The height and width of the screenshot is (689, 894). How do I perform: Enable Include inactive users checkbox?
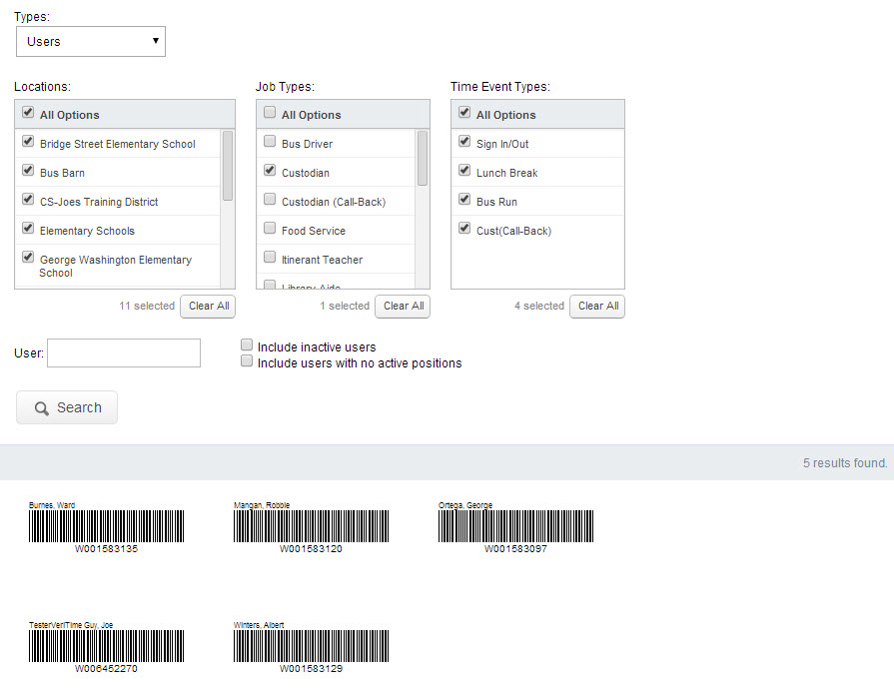[x=247, y=344]
